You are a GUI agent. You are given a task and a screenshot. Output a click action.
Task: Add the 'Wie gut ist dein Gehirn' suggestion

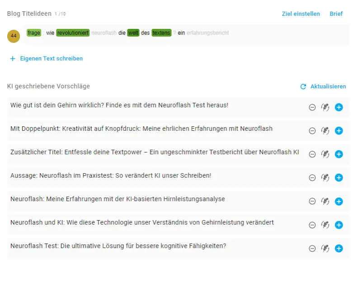(339, 107)
